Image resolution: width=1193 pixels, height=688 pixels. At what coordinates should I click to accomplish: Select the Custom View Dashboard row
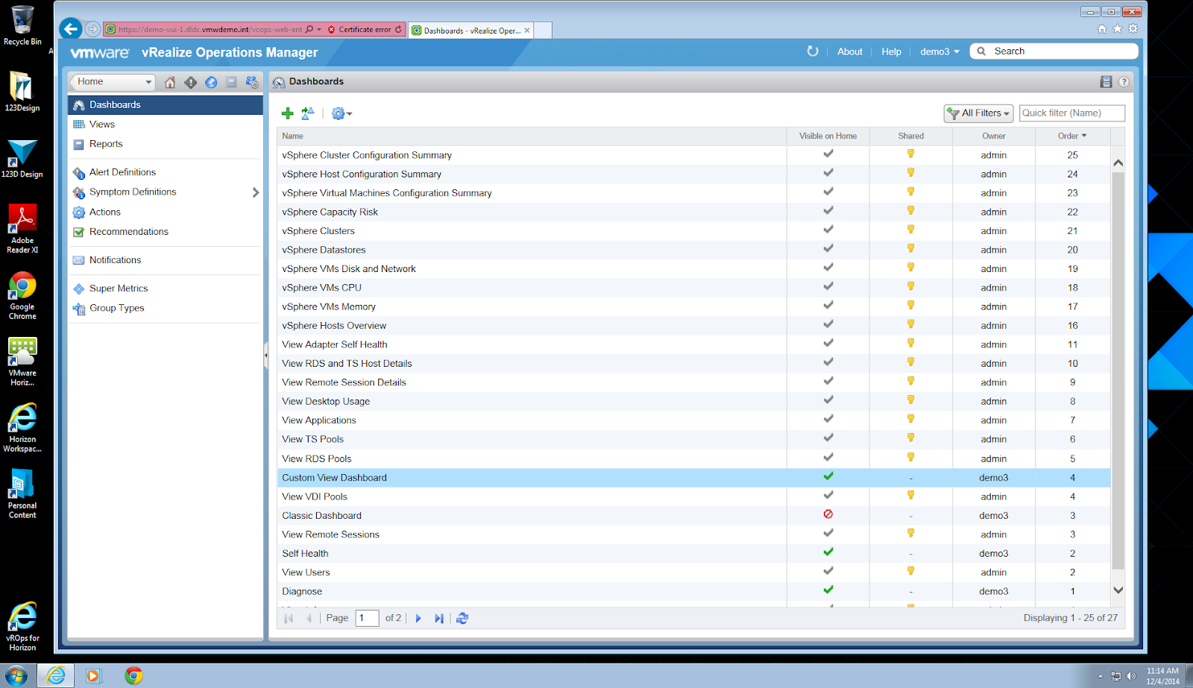click(693, 478)
